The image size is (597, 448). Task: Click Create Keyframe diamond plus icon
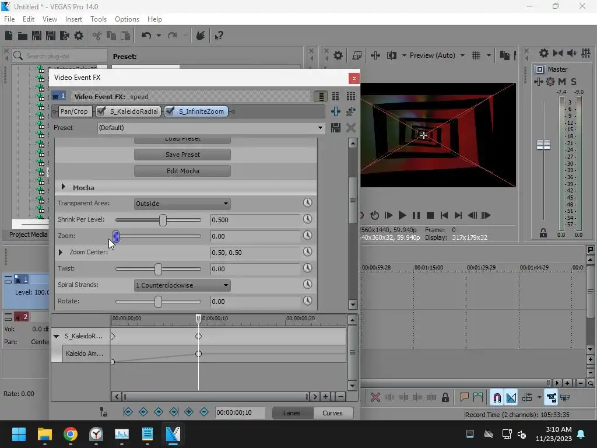tap(189, 412)
